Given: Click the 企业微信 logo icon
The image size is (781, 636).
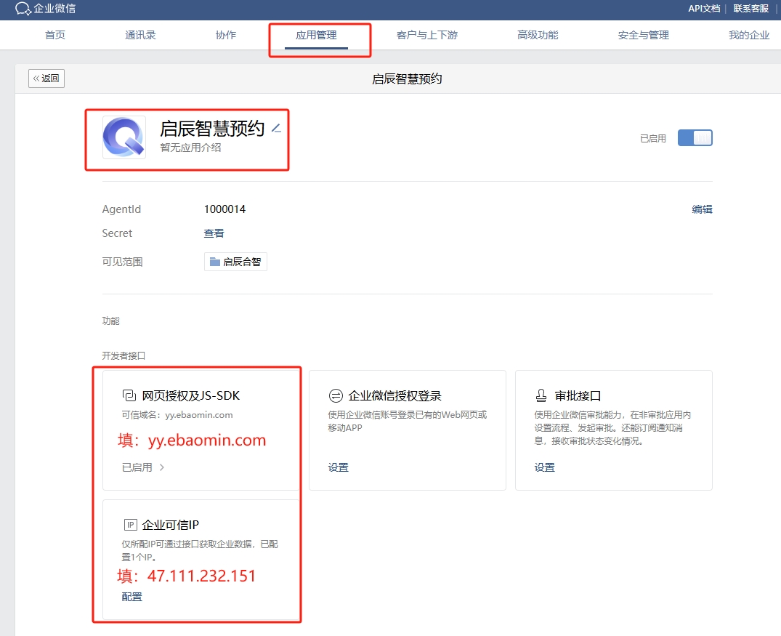Looking at the screenshot, I should [x=23, y=9].
